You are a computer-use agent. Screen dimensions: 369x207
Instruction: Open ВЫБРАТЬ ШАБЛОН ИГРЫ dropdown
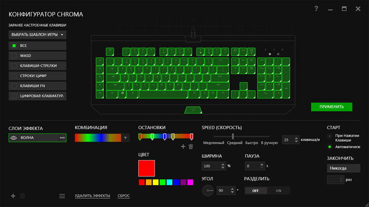37,35
